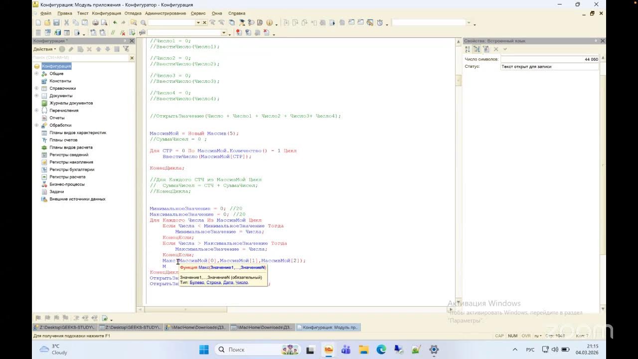Click the Windows Start button
This screenshot has width=638, height=359.
pos(204,350)
